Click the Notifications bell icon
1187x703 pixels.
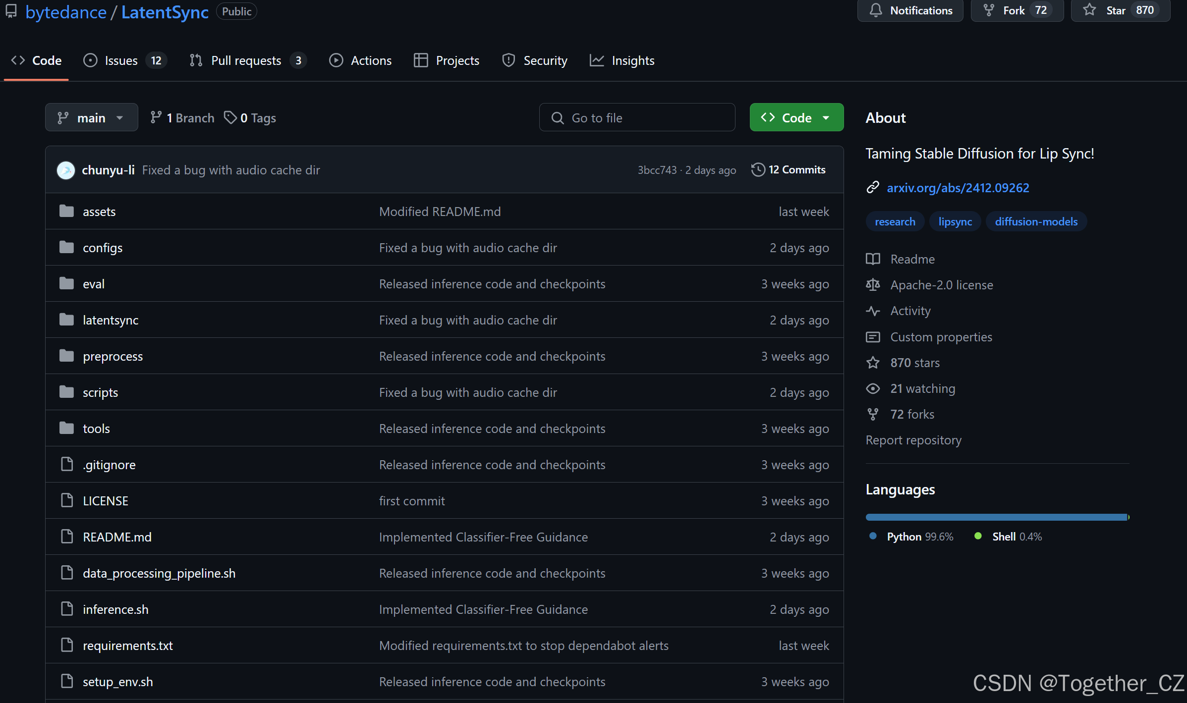[x=876, y=10]
